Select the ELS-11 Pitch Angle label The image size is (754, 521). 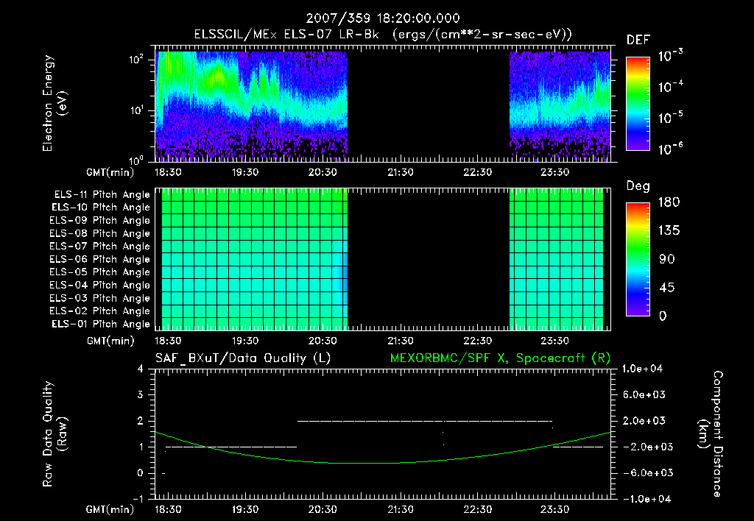click(x=102, y=195)
